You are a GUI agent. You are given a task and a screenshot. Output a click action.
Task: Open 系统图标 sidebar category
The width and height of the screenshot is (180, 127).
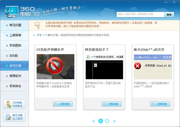pyautogui.click(x=14, y=46)
